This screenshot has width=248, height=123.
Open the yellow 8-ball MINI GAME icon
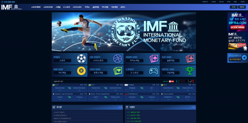coord(81,71)
